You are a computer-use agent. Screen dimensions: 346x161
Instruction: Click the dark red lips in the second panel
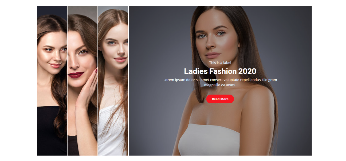tap(76, 75)
